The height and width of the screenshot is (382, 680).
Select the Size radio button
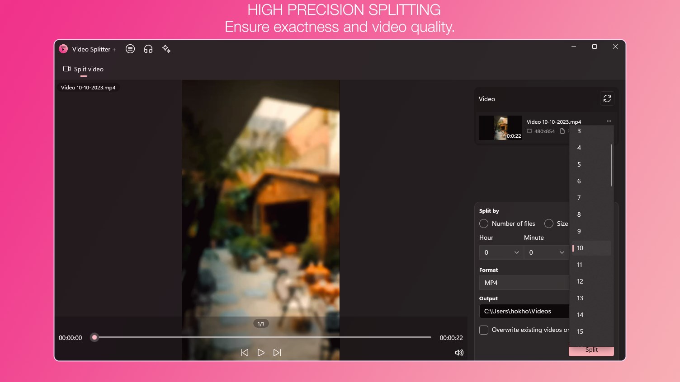click(549, 224)
